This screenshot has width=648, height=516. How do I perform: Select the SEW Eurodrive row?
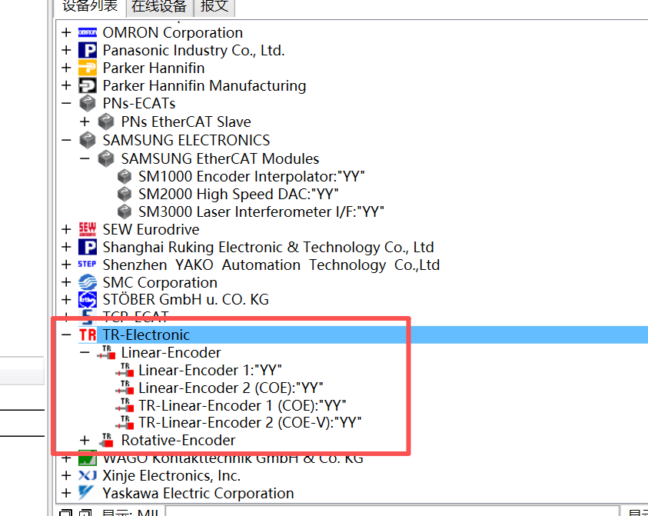tap(151, 229)
